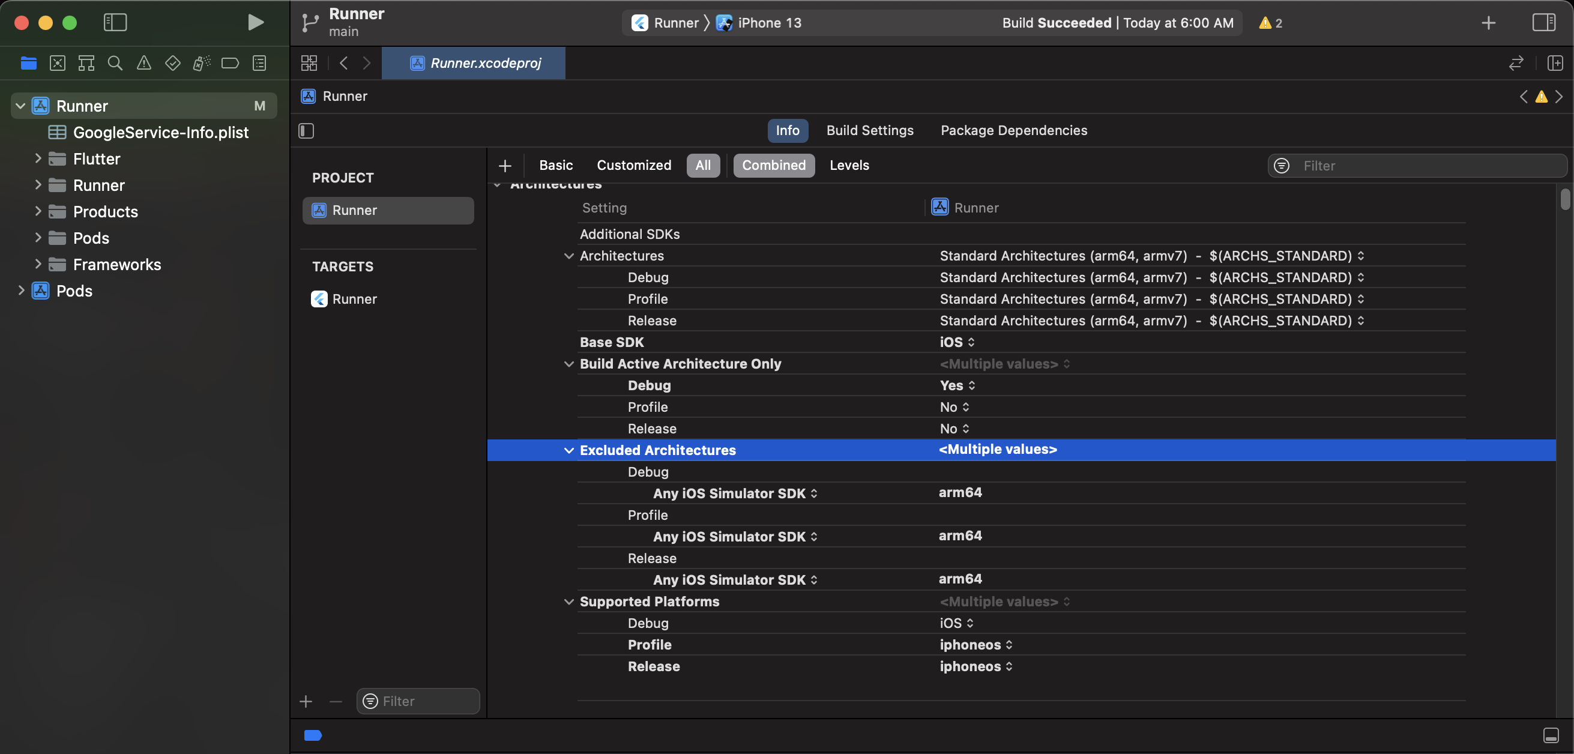Click the swap editor options icon
Screen dimensions: 1574x754
[1516, 63]
